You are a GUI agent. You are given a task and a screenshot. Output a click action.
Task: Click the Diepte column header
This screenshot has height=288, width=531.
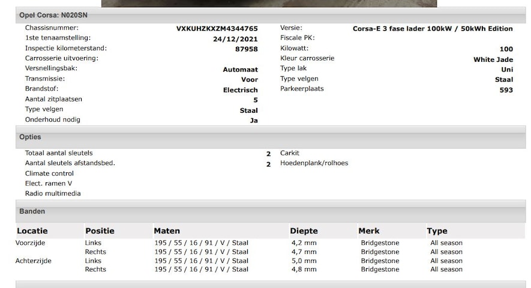click(304, 231)
